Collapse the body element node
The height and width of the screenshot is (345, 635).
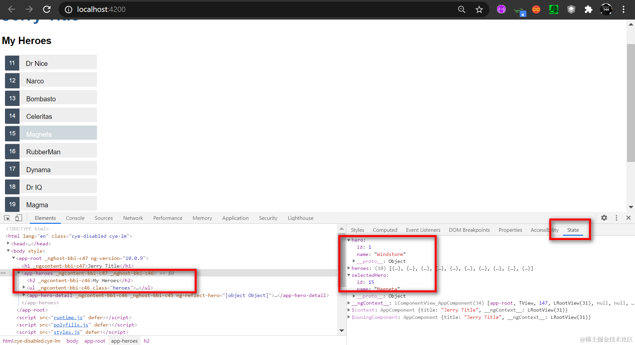tap(8, 251)
